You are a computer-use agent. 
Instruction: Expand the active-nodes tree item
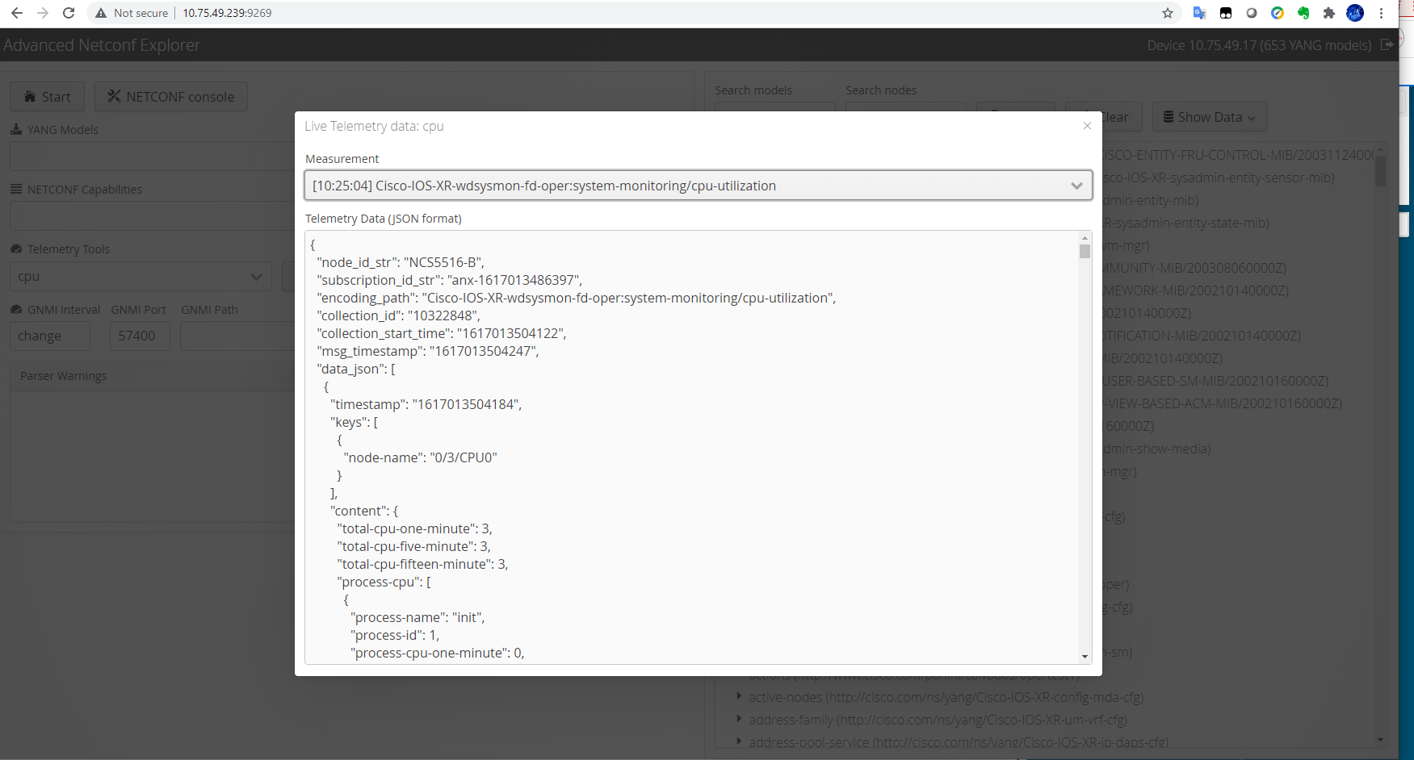(739, 696)
